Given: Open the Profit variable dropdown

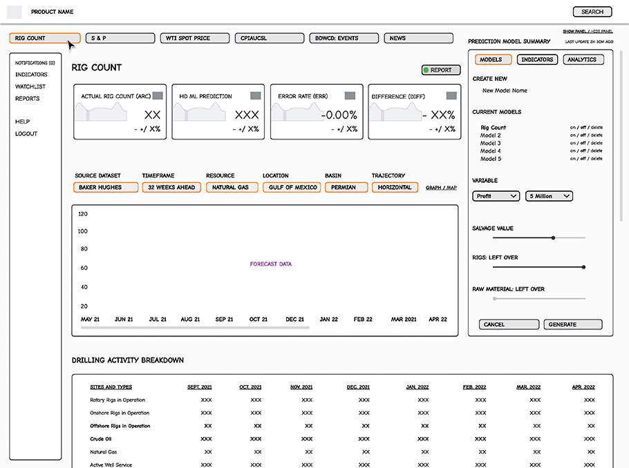Looking at the screenshot, I should (x=496, y=195).
